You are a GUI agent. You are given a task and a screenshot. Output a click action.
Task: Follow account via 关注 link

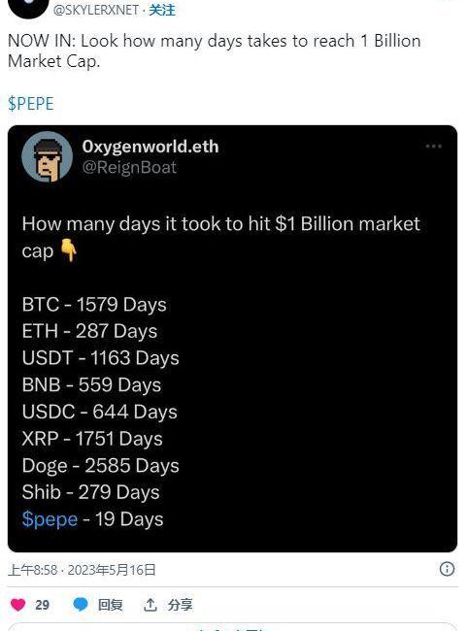tap(162, 10)
